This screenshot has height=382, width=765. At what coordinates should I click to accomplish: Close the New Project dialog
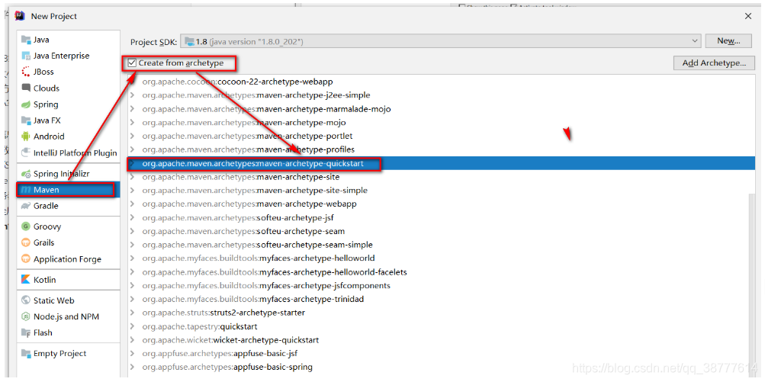coord(748,16)
